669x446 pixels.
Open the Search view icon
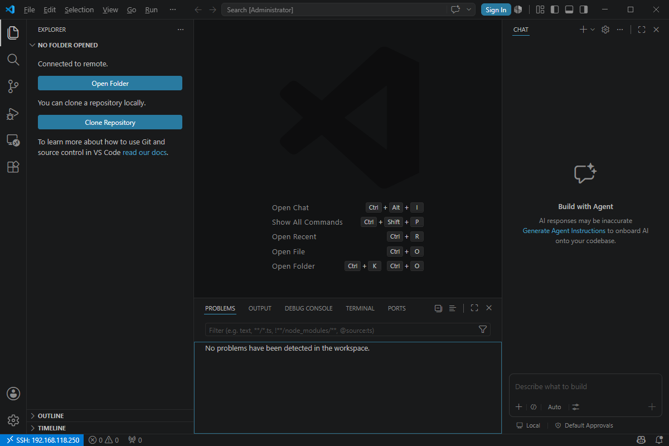pos(13,60)
